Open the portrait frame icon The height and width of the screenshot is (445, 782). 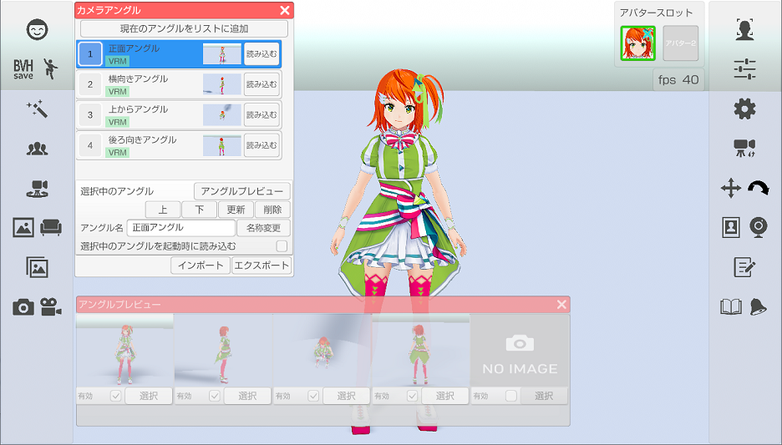click(x=731, y=227)
